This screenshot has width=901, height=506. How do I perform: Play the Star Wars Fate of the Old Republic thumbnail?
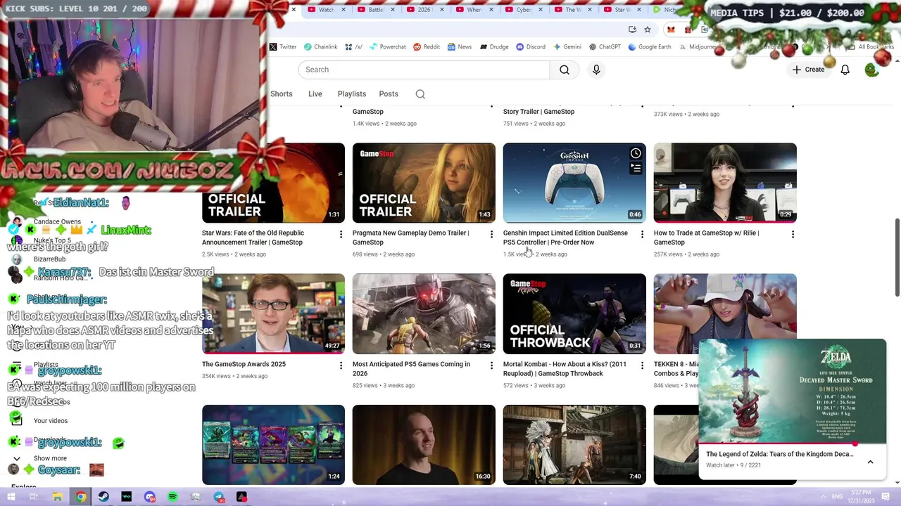click(273, 183)
